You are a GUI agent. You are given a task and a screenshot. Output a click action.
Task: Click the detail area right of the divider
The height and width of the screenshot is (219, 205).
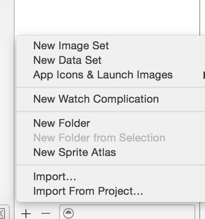tap(203, 17)
